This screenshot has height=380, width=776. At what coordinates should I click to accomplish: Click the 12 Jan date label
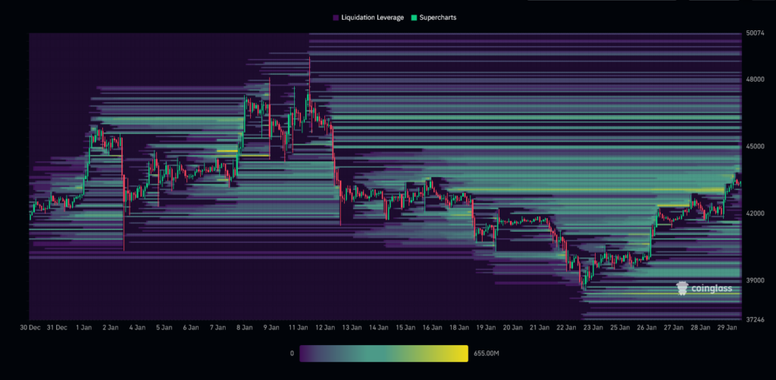pos(325,327)
